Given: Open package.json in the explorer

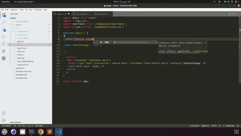Looking at the screenshot, I should [21, 75].
